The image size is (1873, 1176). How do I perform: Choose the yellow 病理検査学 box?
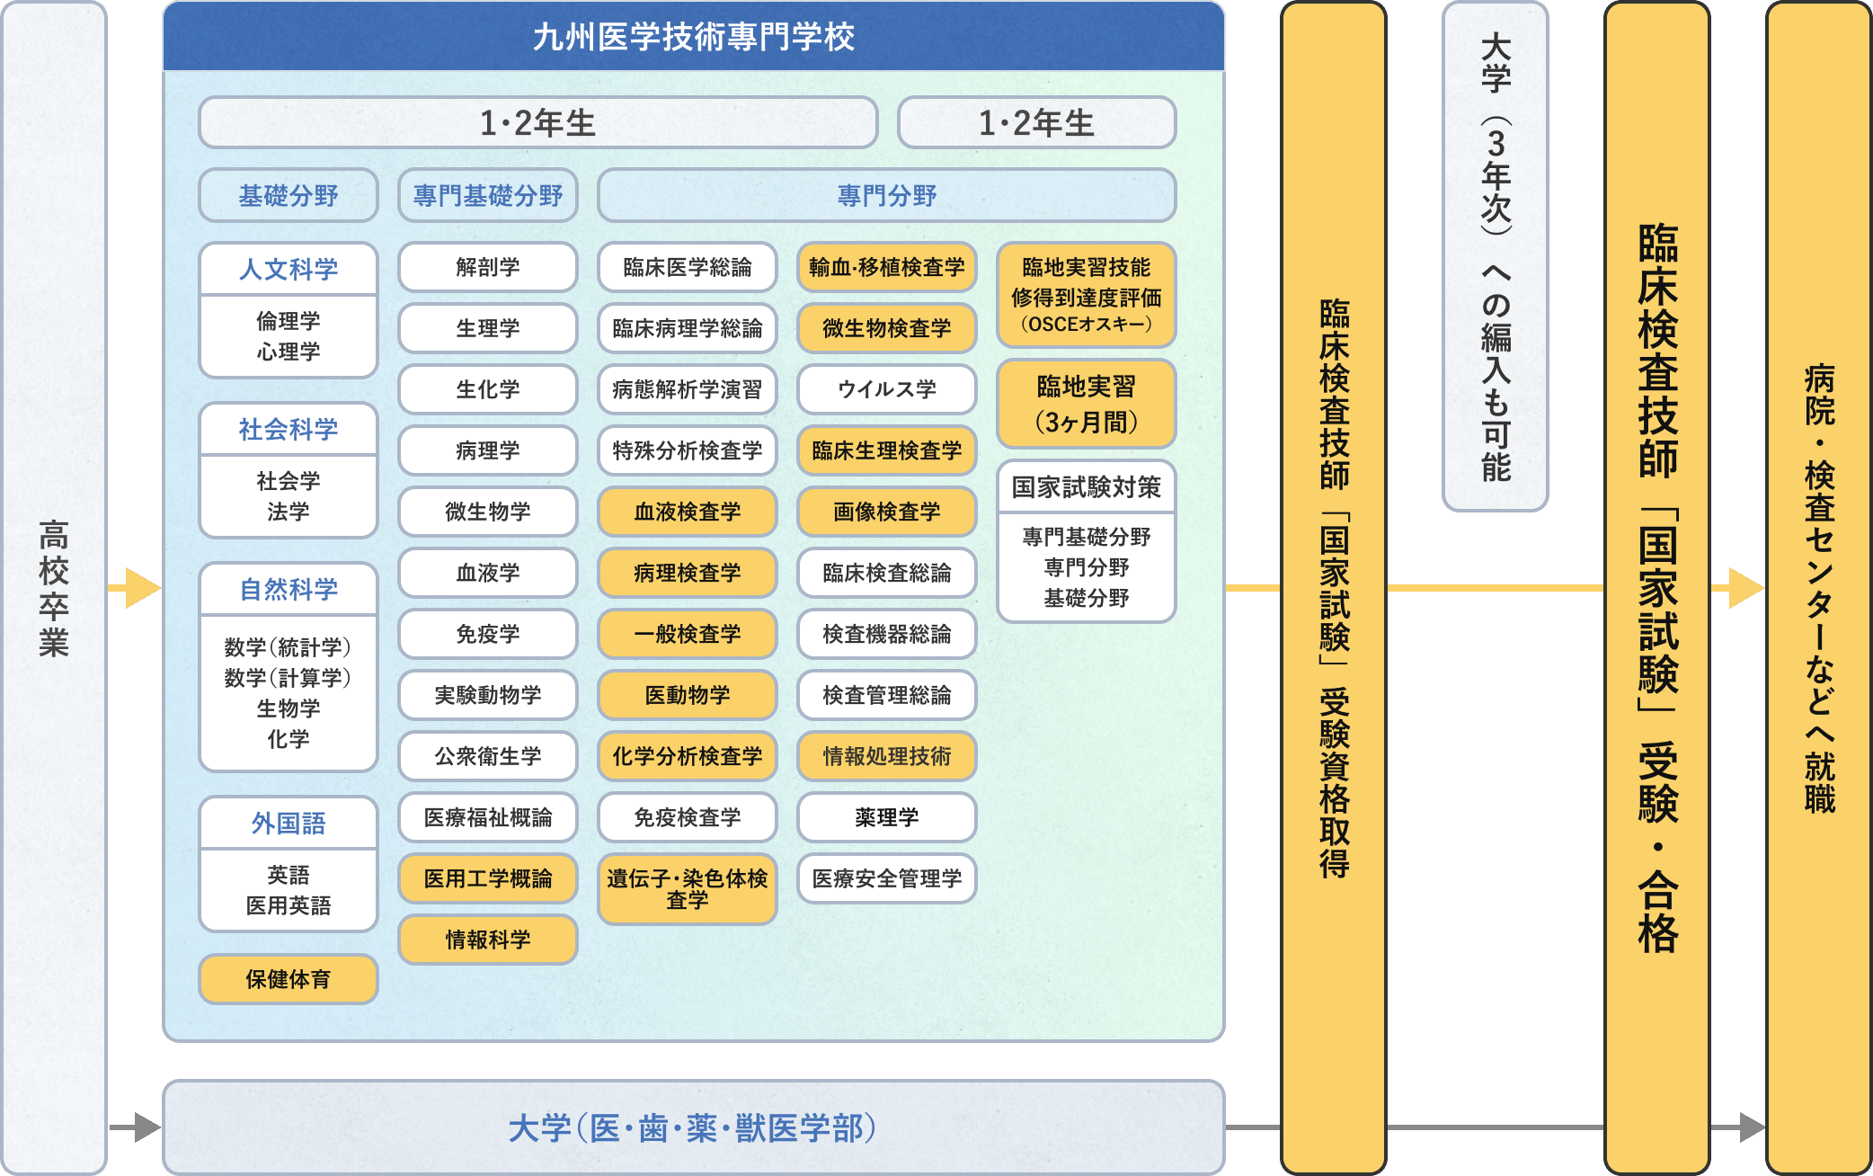[x=688, y=573]
